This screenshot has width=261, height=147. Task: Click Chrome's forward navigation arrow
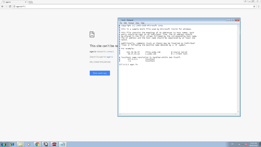(x=6, y=6)
